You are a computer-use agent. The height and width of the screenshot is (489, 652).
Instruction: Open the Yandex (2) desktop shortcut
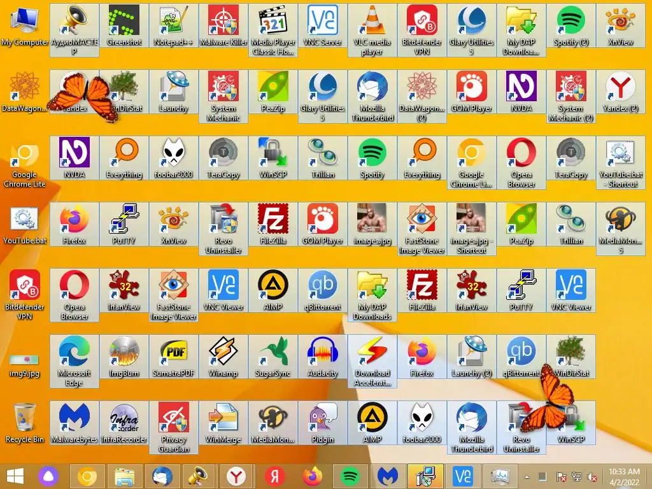click(x=620, y=92)
